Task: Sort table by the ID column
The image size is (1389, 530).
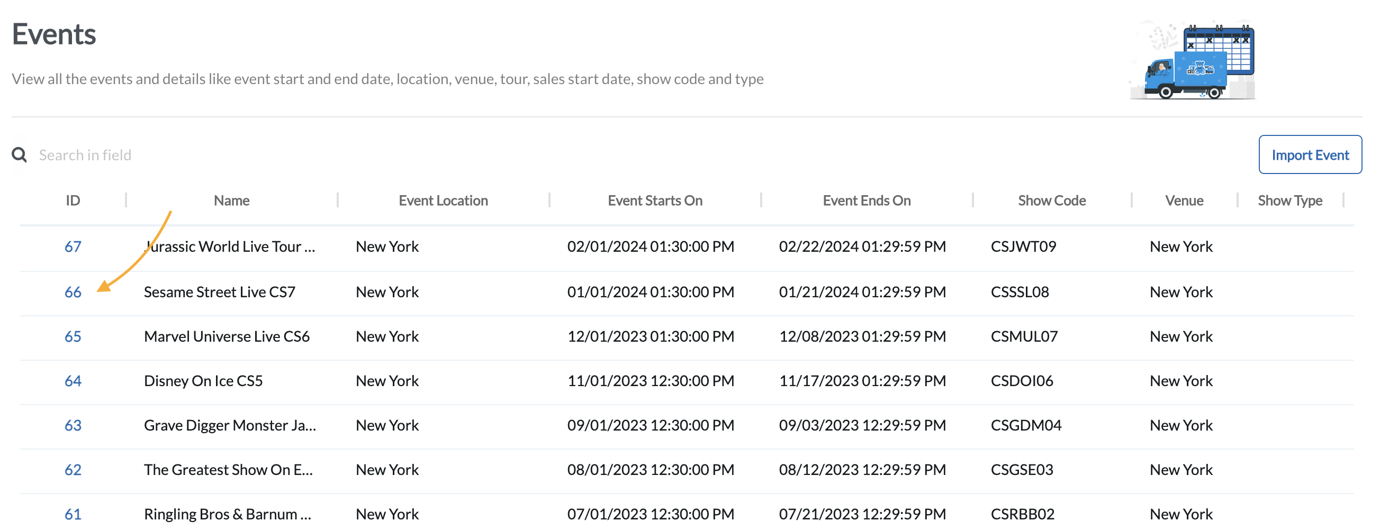Action: pyautogui.click(x=74, y=200)
